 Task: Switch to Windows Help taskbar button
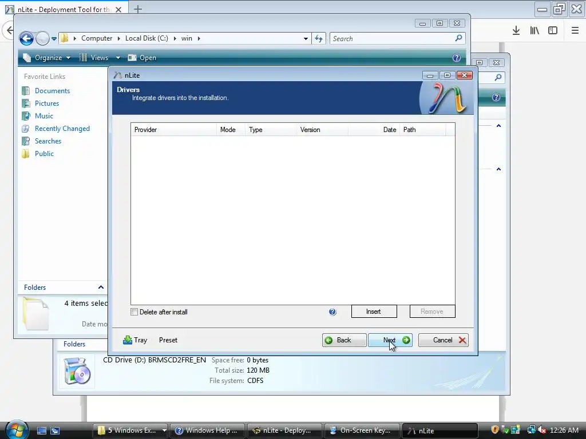(x=207, y=430)
